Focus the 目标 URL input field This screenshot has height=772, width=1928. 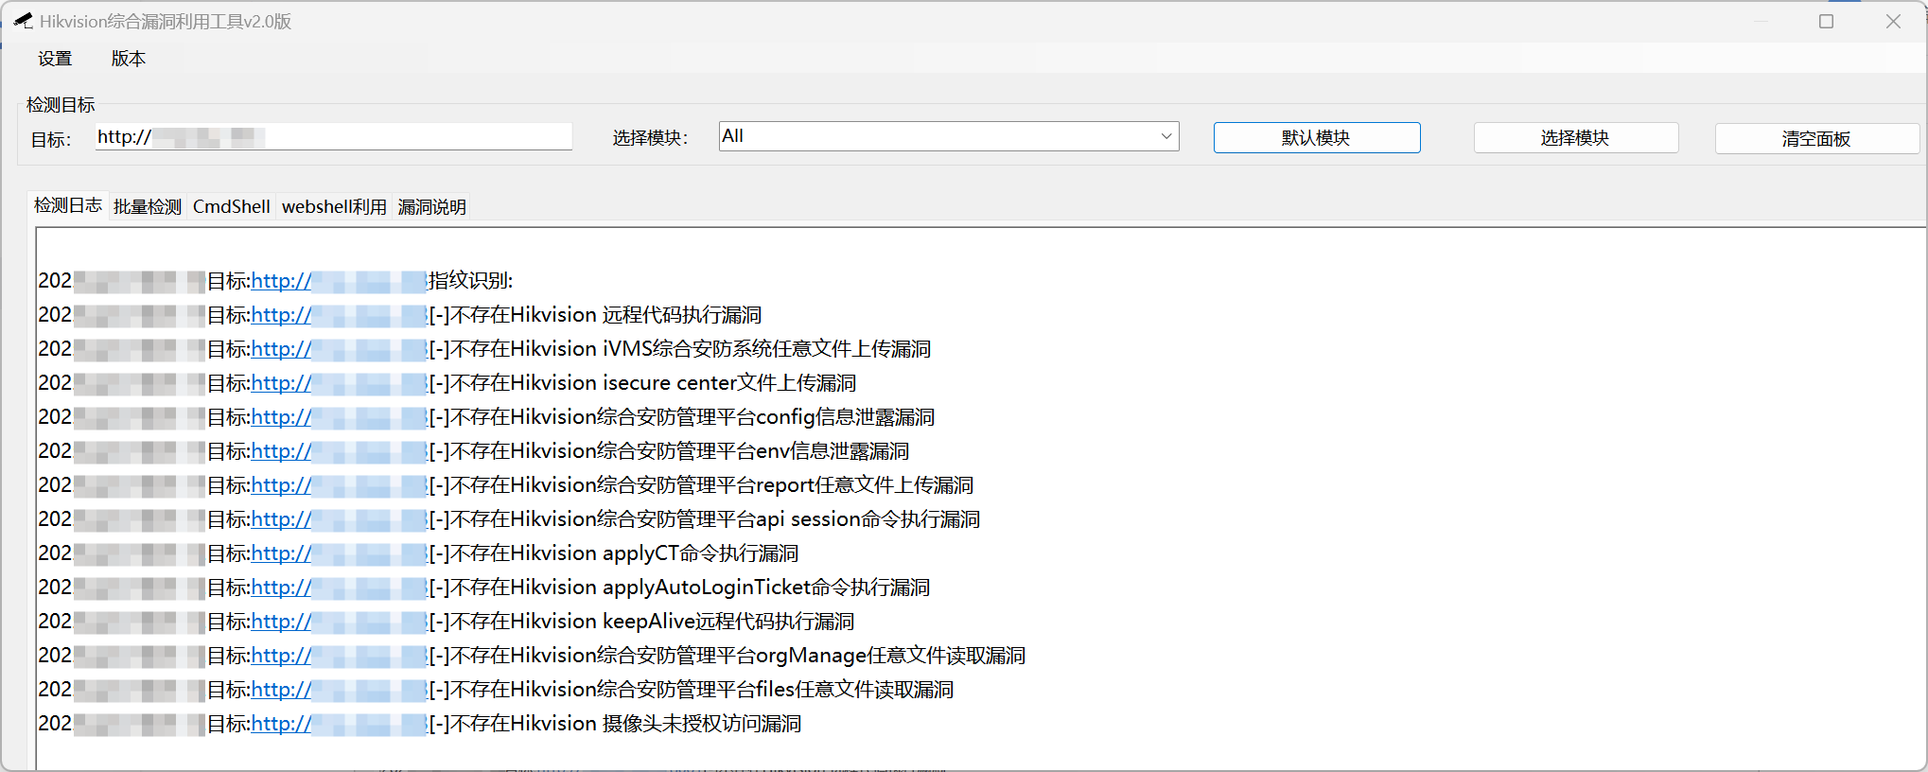coord(334,137)
